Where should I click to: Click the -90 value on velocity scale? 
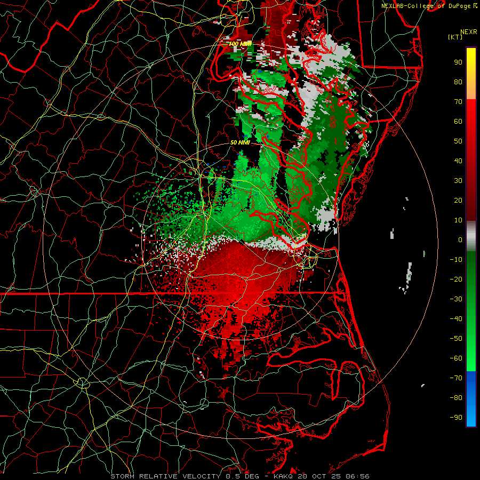coord(456,418)
